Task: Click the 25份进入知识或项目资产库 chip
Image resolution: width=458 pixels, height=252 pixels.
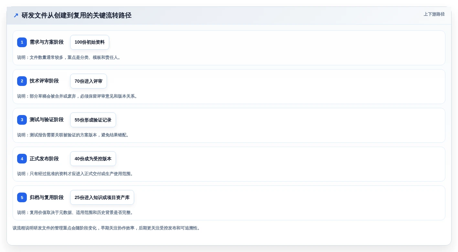Action: click(x=102, y=197)
